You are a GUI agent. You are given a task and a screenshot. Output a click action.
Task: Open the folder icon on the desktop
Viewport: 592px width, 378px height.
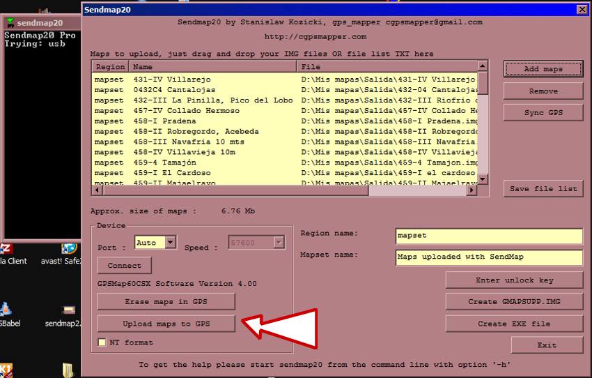click(68, 370)
